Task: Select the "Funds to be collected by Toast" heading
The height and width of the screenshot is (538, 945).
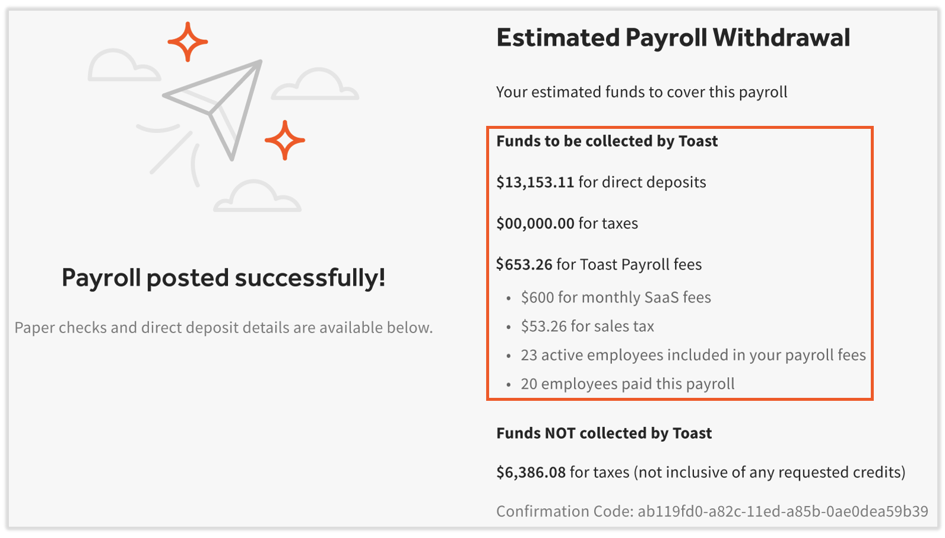Action: point(607,141)
